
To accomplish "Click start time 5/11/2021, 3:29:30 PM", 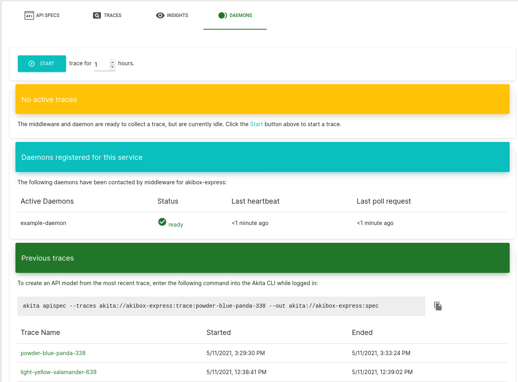I will (235, 353).
